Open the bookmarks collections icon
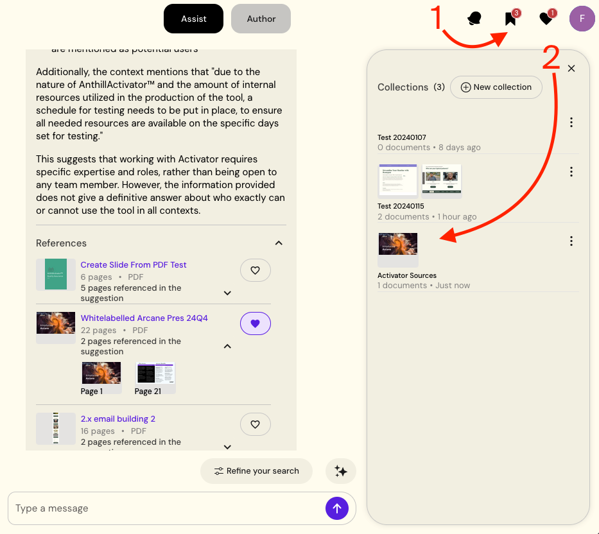 click(510, 19)
